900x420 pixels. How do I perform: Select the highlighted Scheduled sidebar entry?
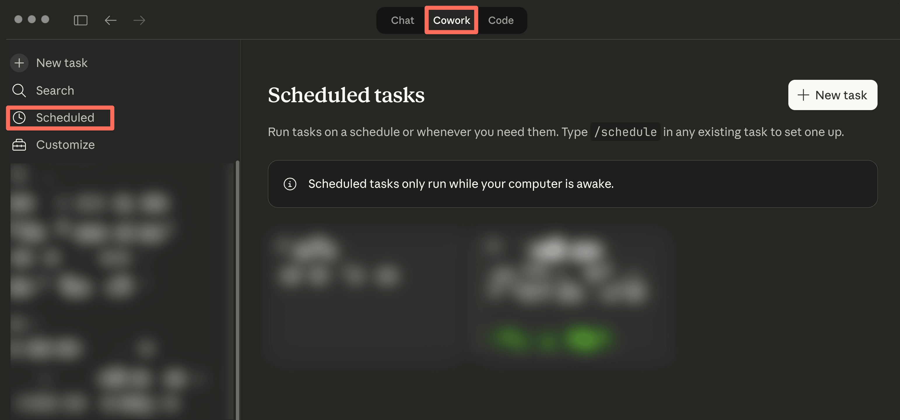pos(65,118)
